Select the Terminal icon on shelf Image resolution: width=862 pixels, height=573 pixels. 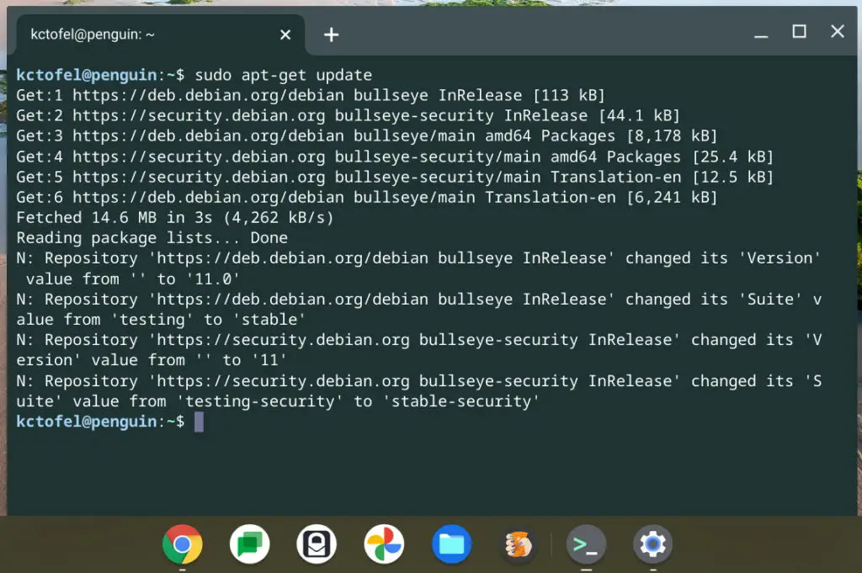[586, 544]
